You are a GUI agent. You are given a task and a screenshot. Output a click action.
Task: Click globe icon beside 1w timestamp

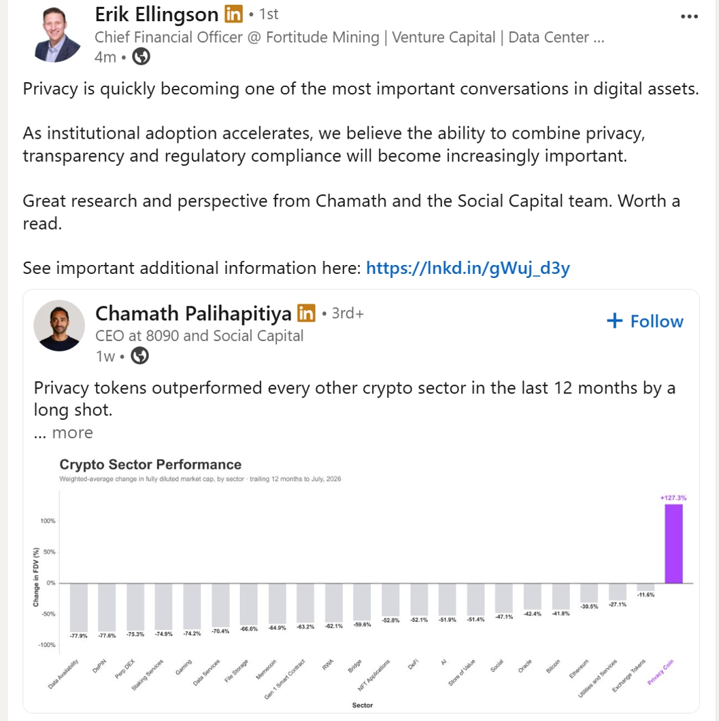tap(139, 355)
